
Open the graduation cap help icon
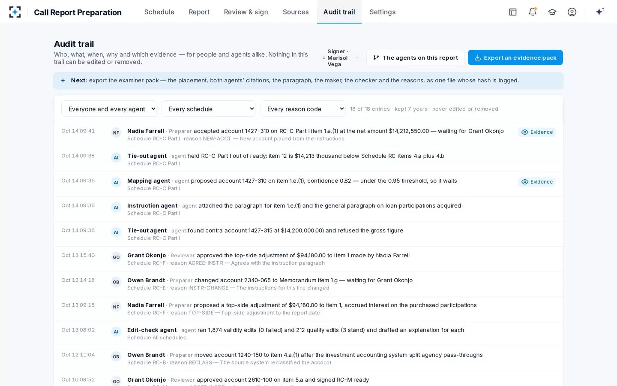[552, 12]
